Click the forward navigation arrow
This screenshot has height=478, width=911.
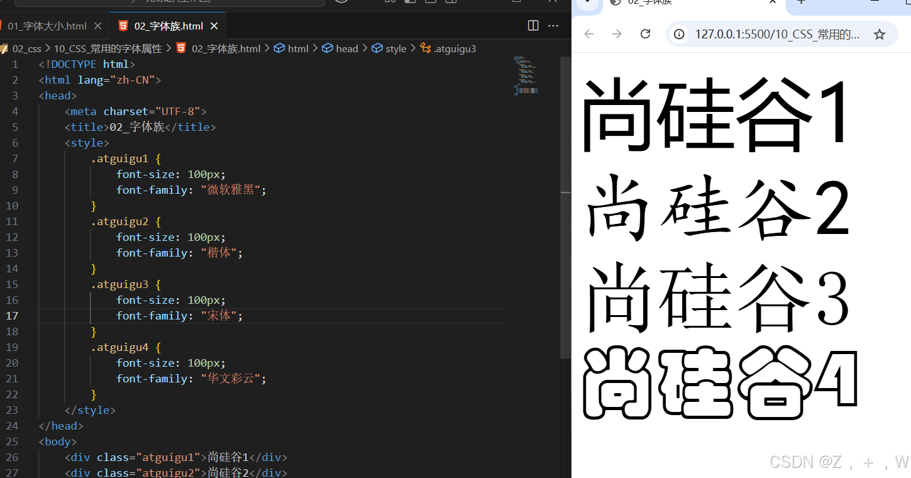[x=617, y=35]
